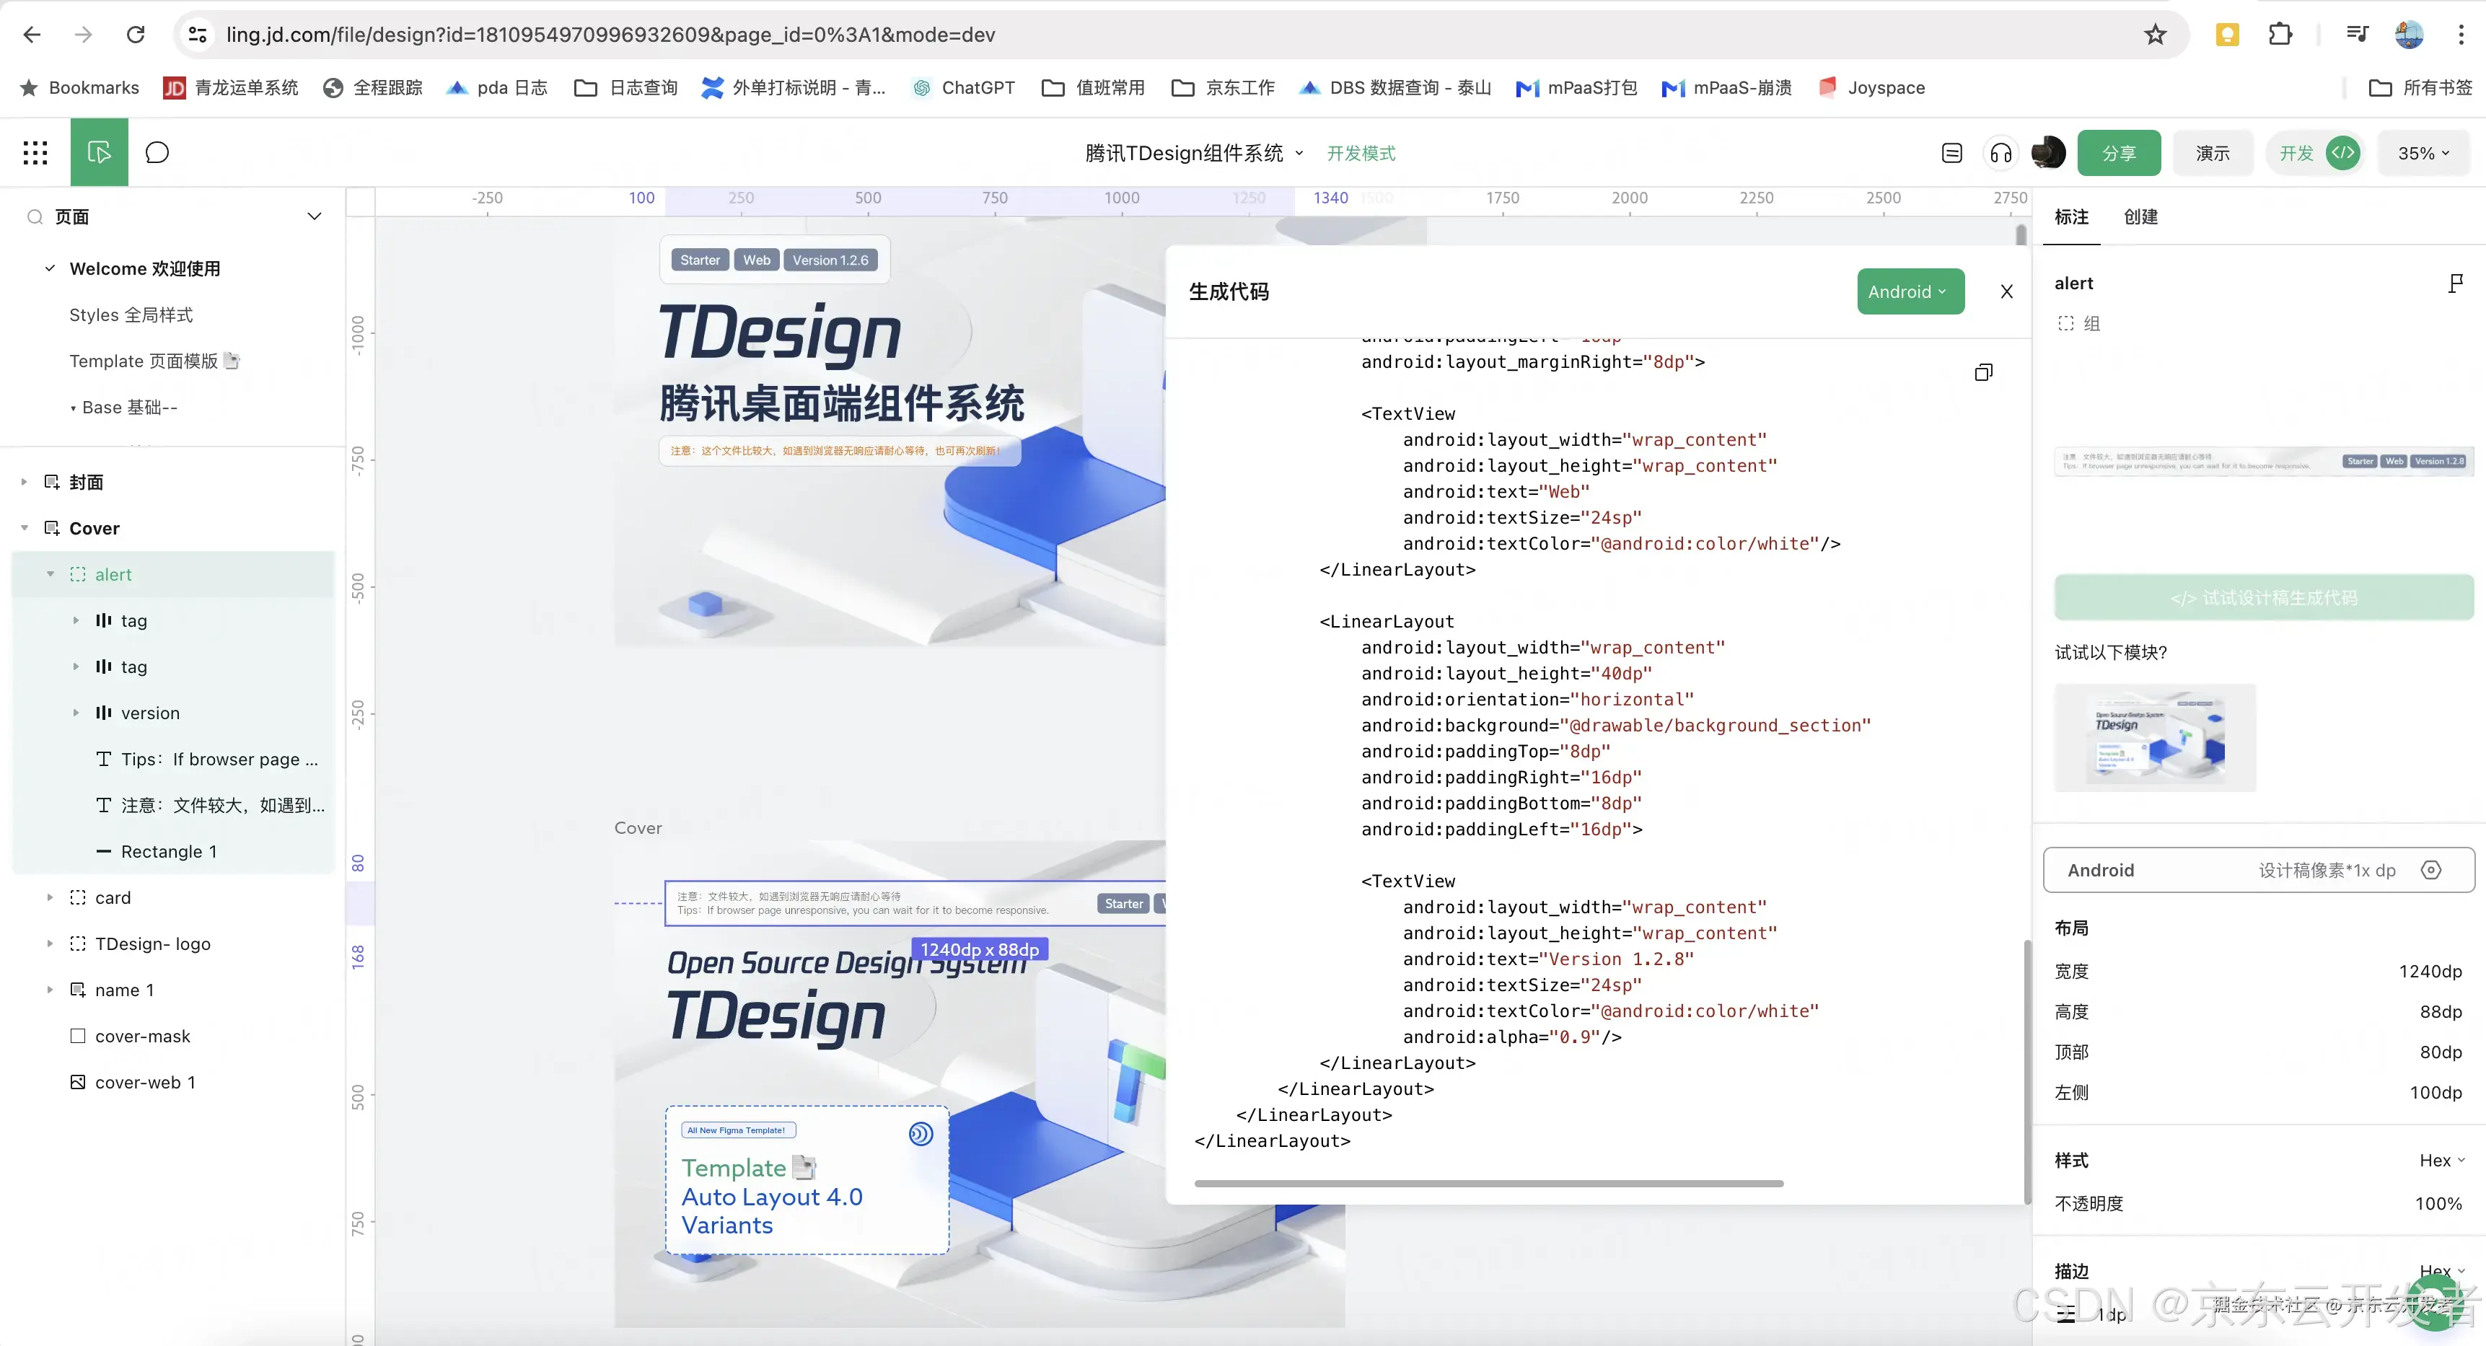
Task: Click the TDesign module suggestion thumbnail
Action: coord(2155,738)
